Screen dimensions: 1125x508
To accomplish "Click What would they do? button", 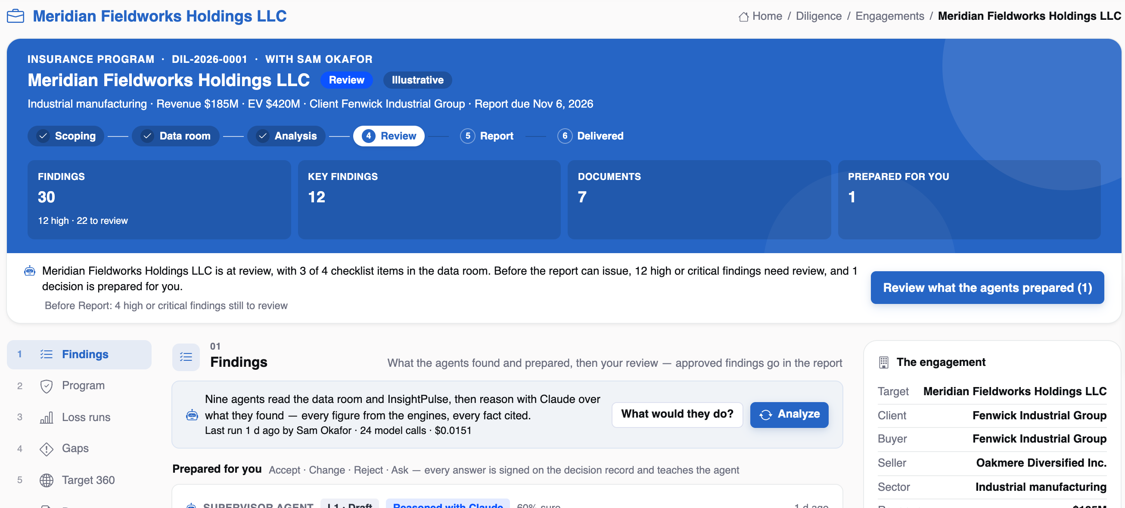I will point(677,415).
